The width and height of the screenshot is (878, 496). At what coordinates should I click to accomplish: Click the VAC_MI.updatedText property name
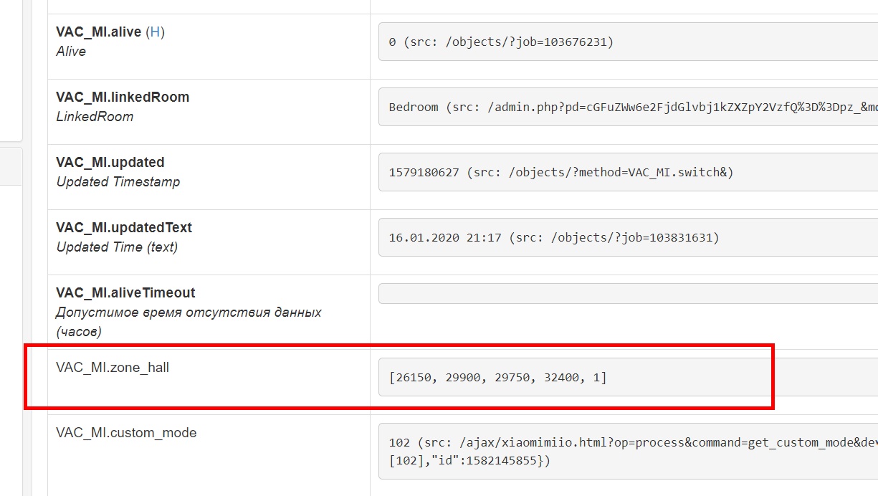124,228
